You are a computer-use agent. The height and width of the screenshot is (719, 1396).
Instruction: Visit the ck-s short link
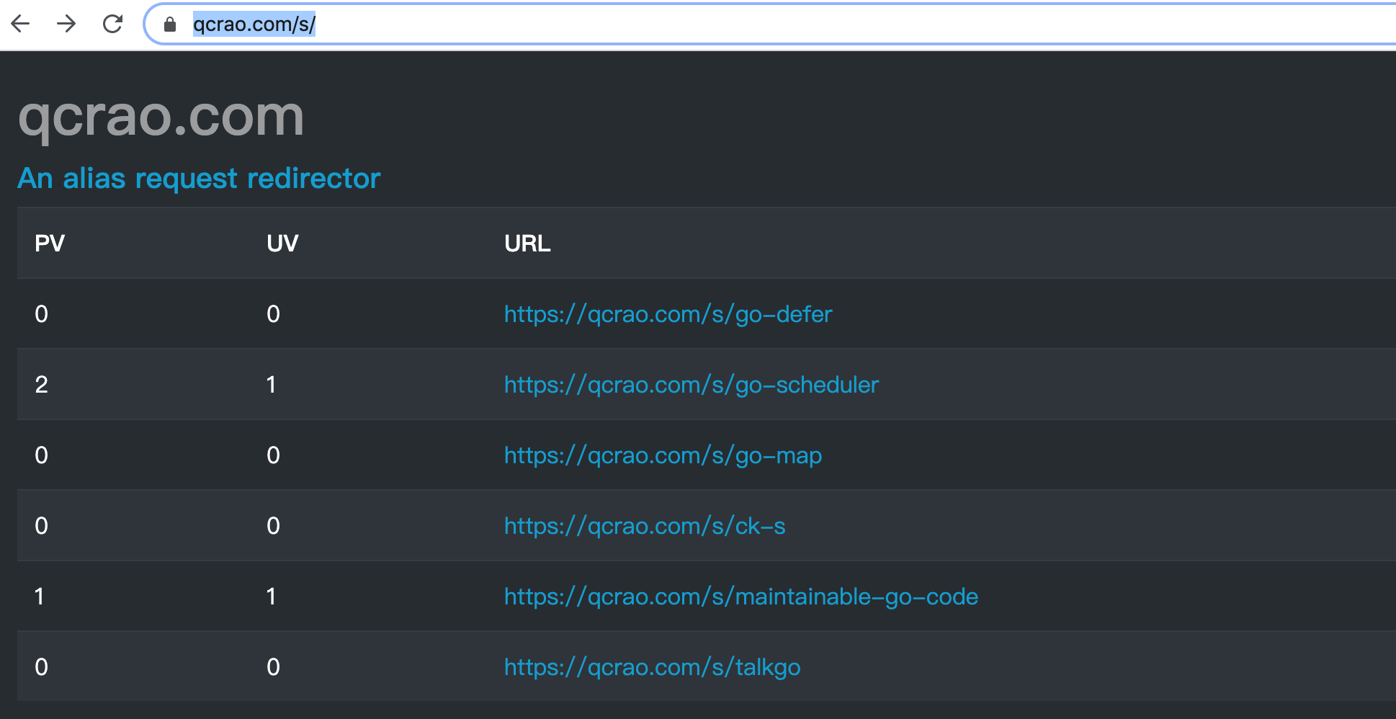pos(644,526)
